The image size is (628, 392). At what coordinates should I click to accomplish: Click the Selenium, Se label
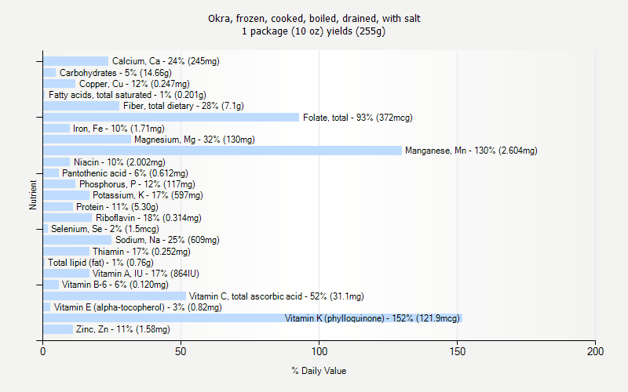pos(105,229)
